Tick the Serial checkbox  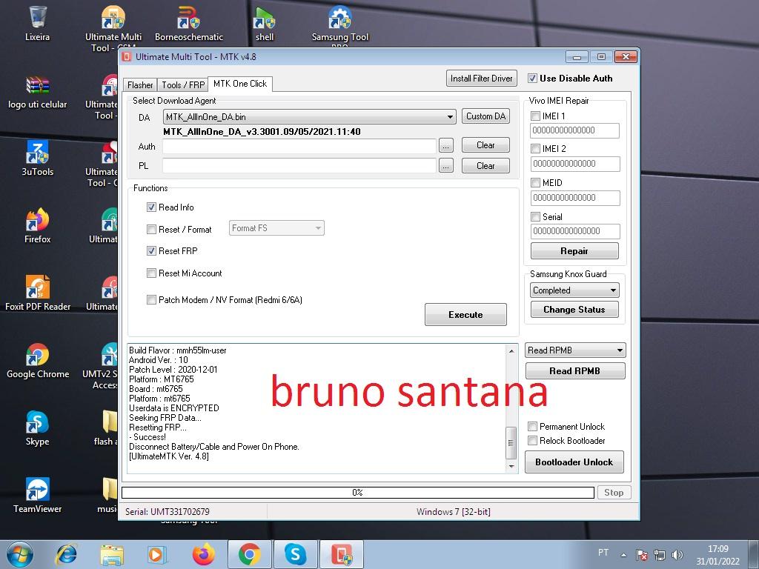coord(535,216)
